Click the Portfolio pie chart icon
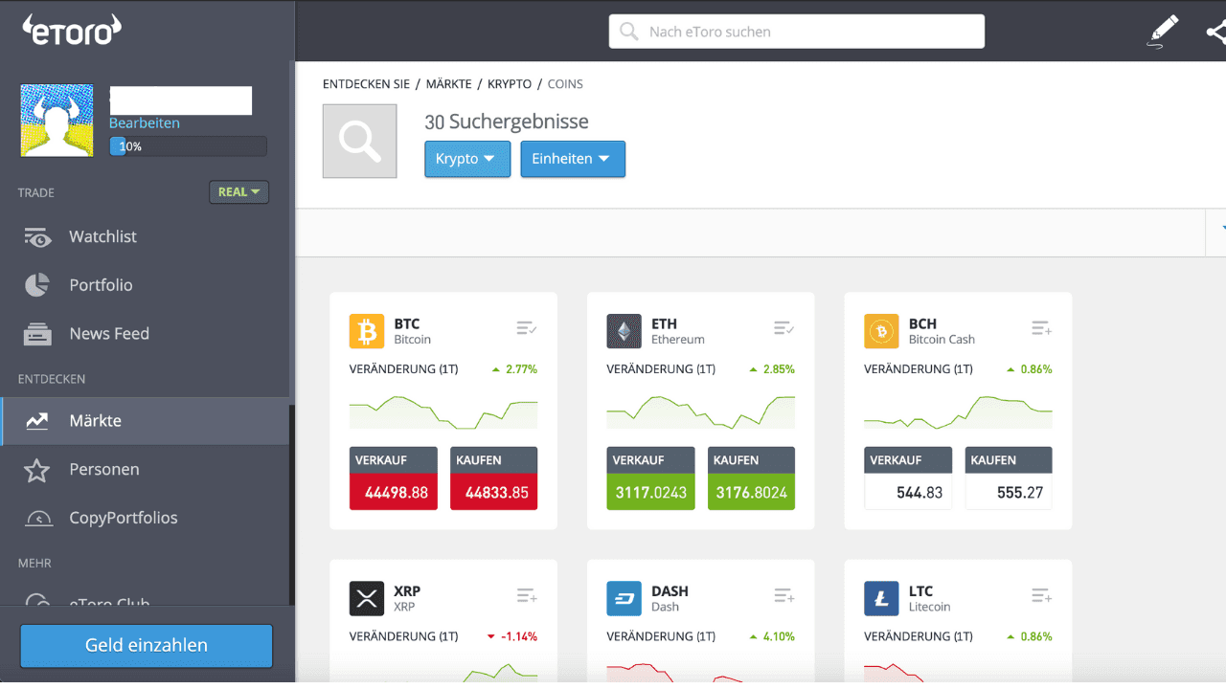 pos(37,285)
